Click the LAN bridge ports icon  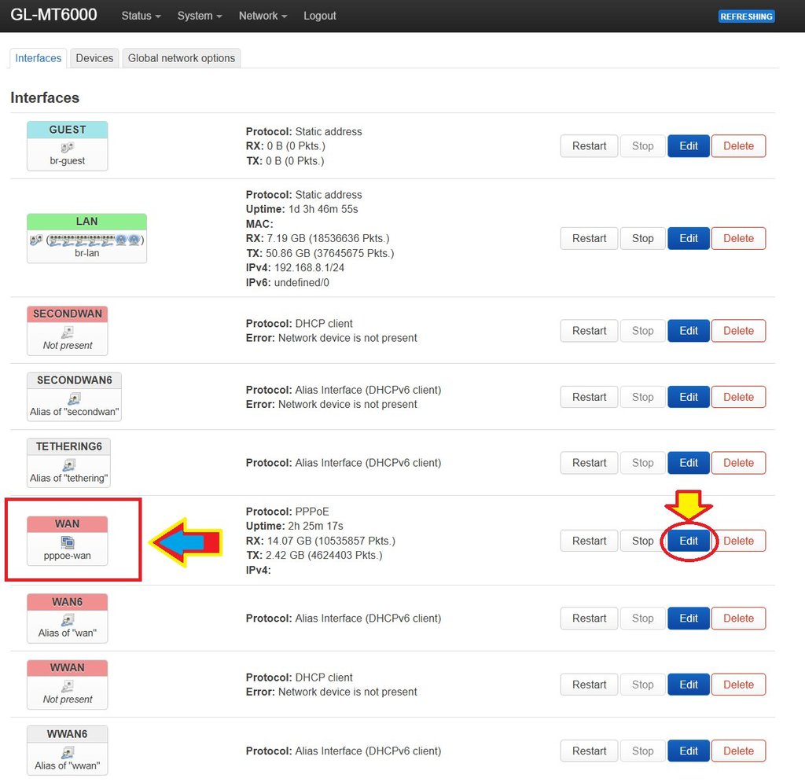86,239
